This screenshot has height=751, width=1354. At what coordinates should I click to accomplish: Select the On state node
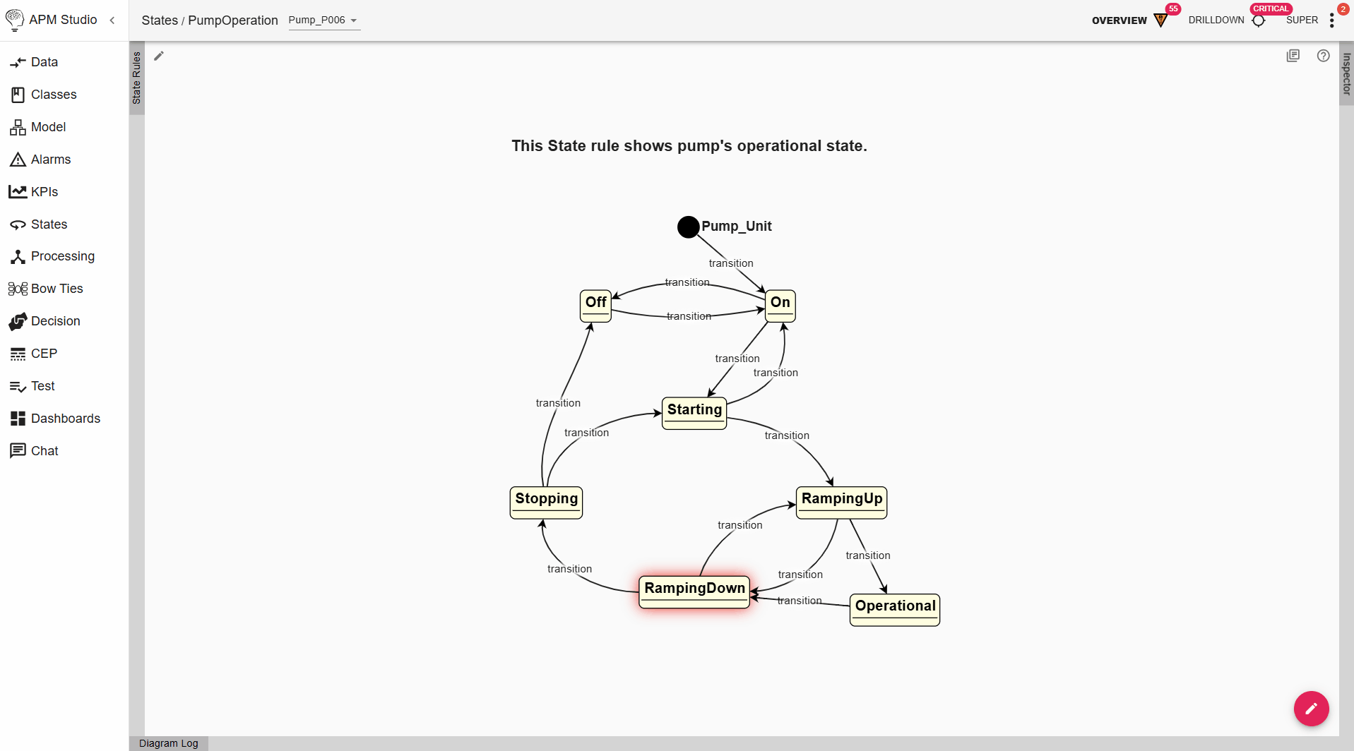780,306
